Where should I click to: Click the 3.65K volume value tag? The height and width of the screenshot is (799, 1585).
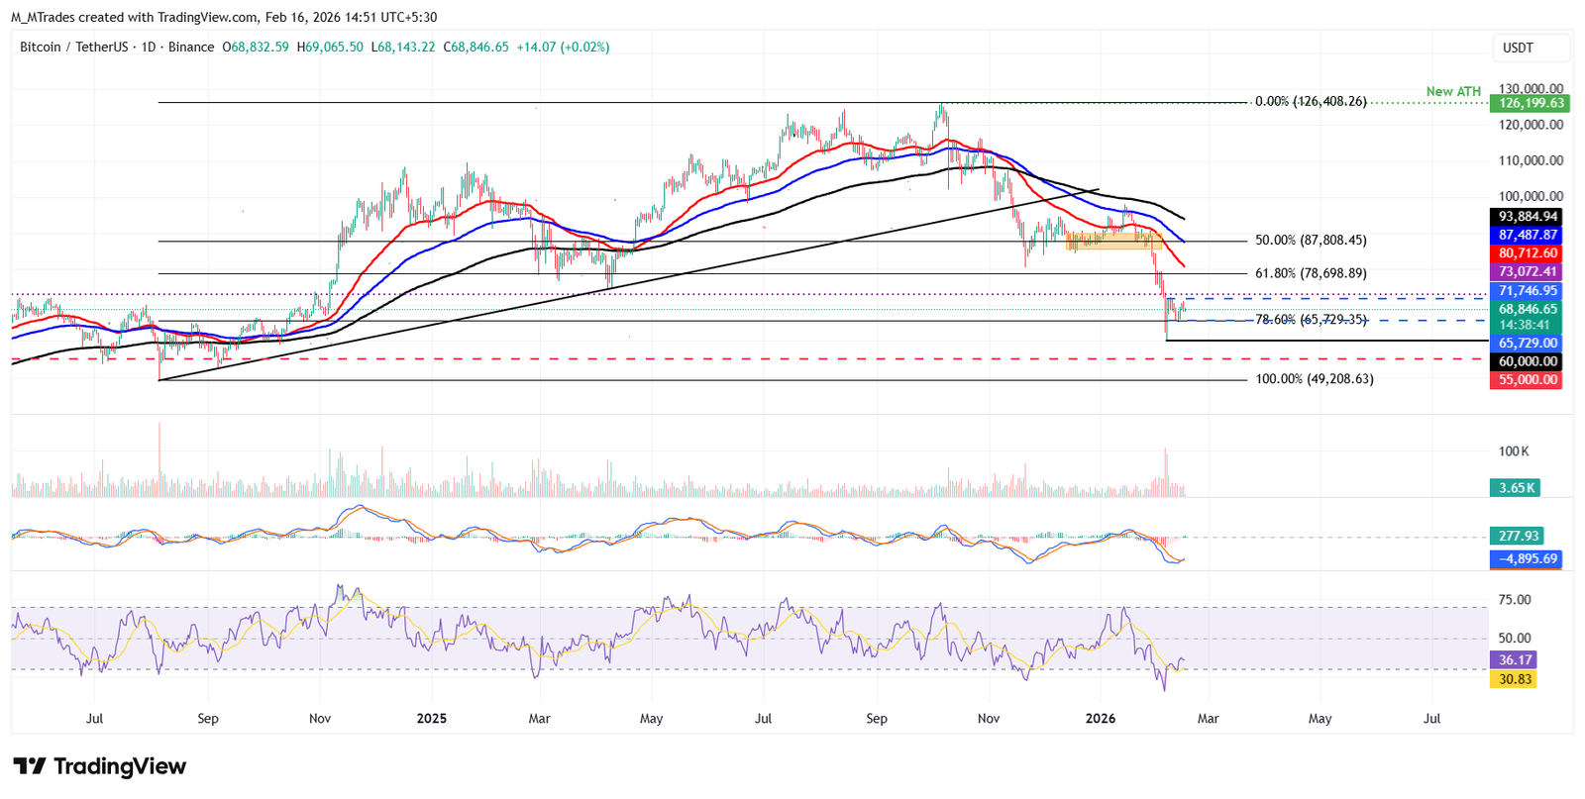(1516, 488)
